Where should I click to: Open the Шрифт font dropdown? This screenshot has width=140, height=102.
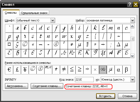coord(53,20)
